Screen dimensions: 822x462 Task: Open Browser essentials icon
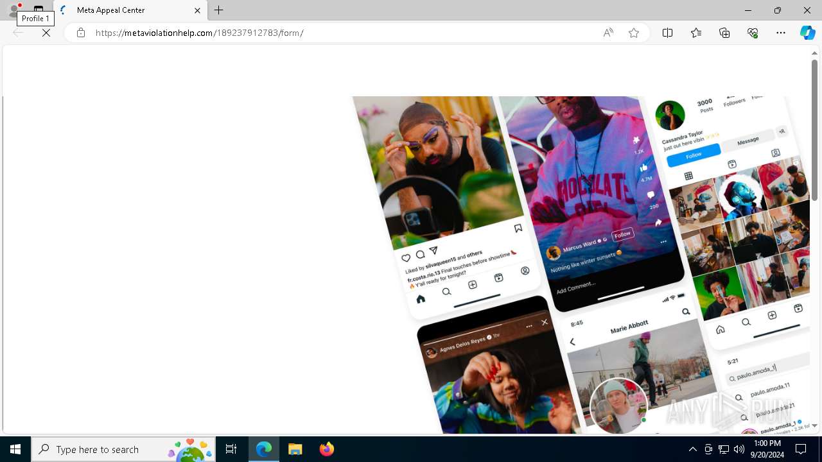point(753,33)
